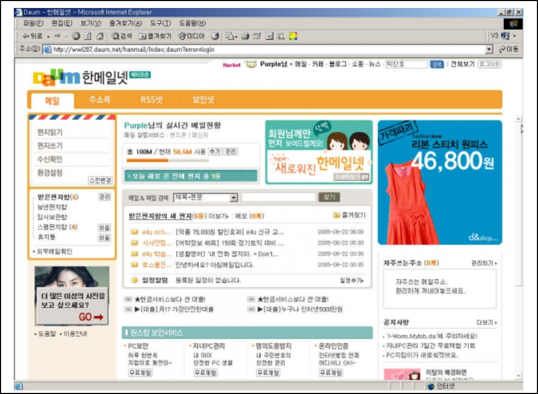Click envelope icon of e4u 학습 mail
The height and width of the screenshot is (394, 538).
(134, 254)
